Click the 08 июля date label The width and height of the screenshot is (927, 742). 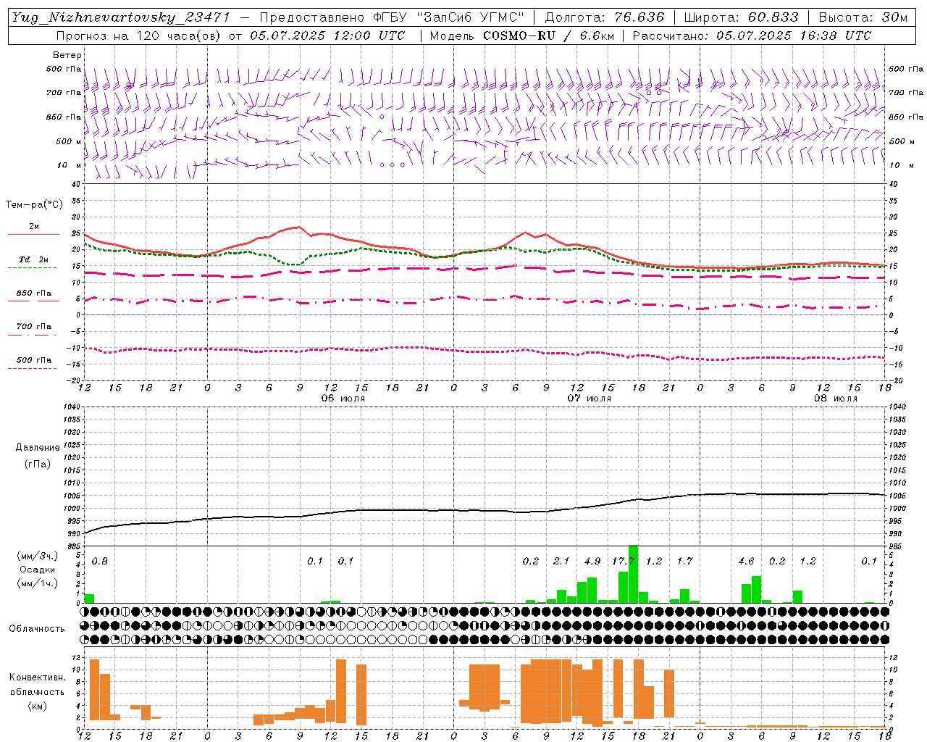coord(836,399)
